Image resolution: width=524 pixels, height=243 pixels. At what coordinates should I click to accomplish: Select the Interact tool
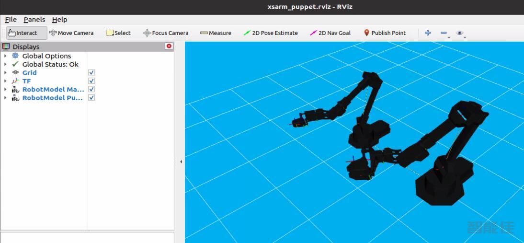26,33
